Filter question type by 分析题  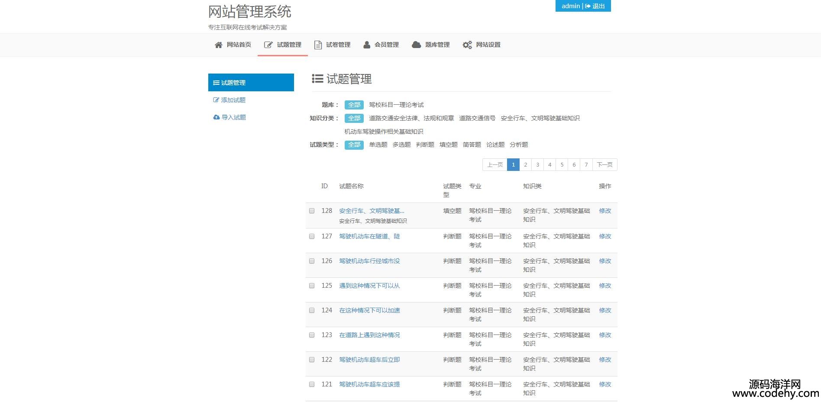point(519,145)
